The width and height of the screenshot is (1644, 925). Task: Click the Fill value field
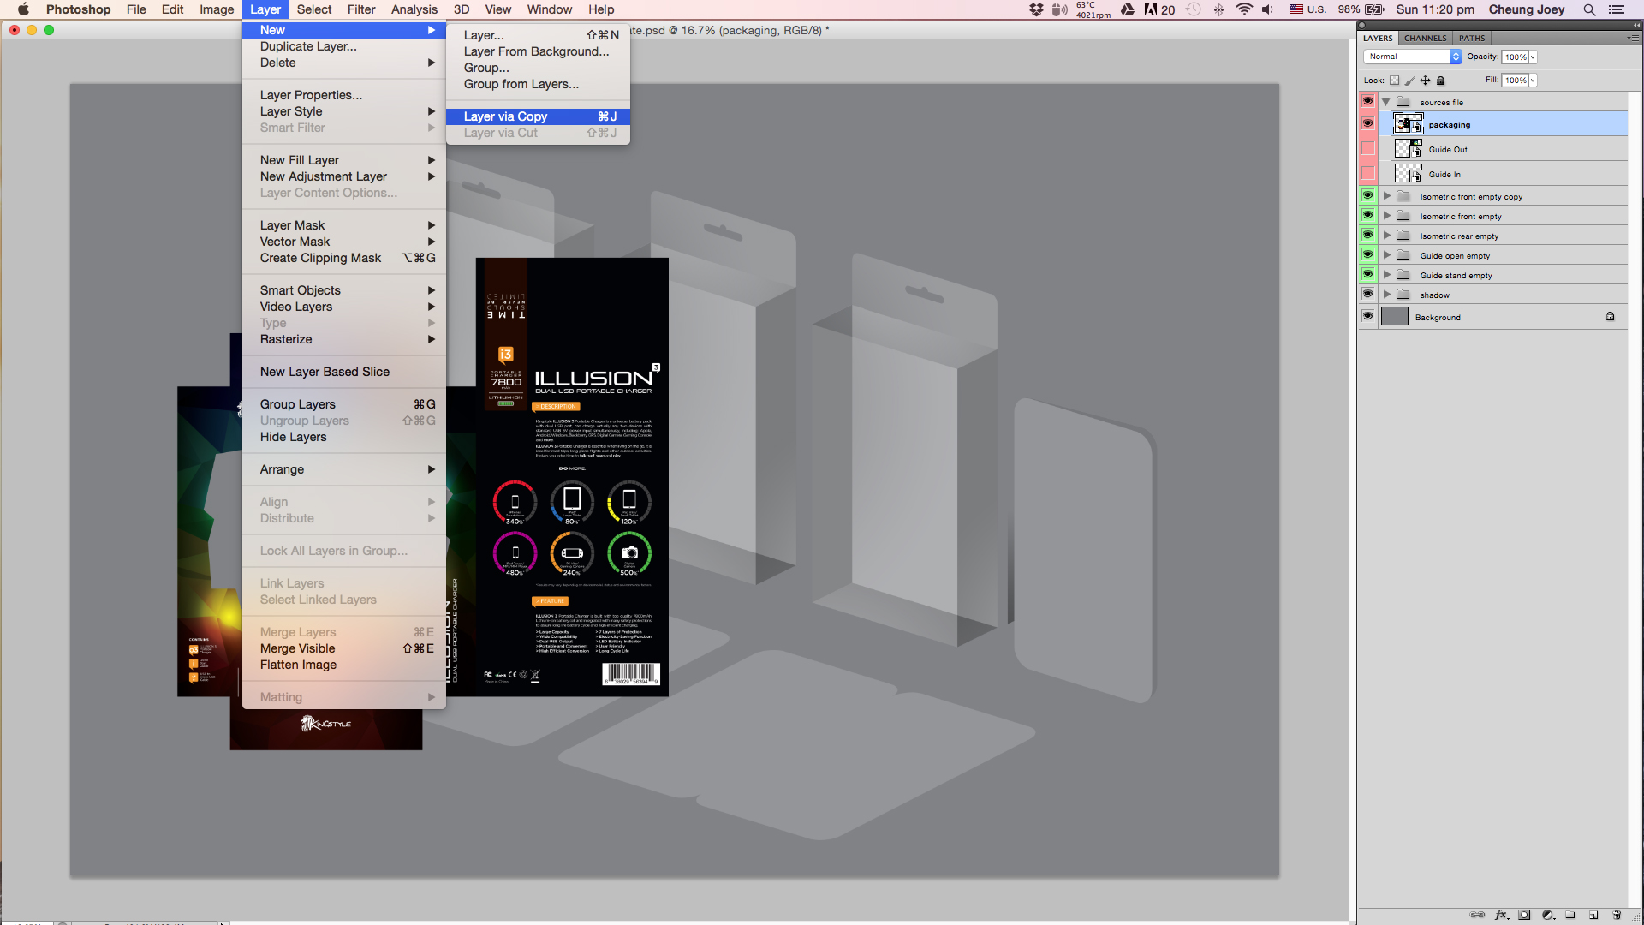pos(1515,81)
